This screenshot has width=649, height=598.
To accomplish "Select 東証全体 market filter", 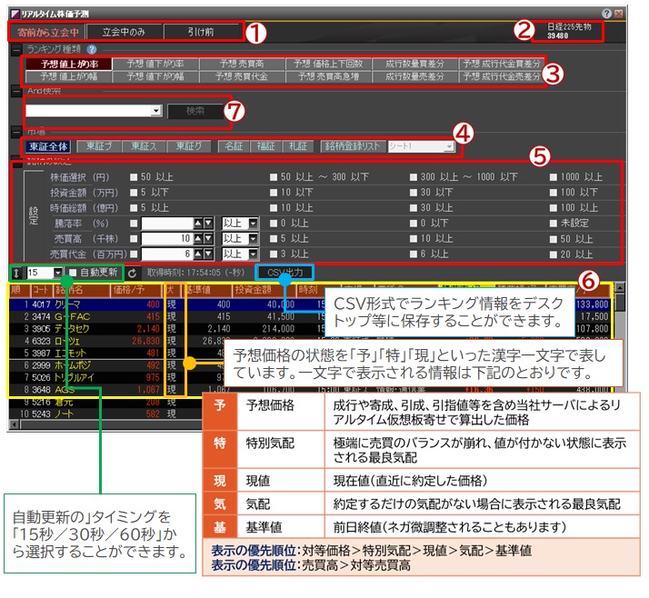I will tap(46, 145).
